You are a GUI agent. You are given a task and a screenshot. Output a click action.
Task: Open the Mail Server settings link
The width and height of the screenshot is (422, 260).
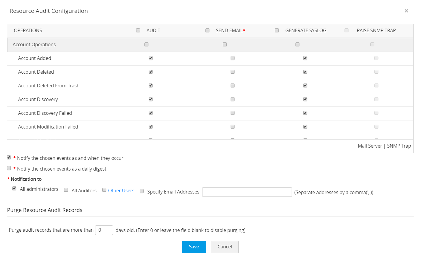(370, 146)
